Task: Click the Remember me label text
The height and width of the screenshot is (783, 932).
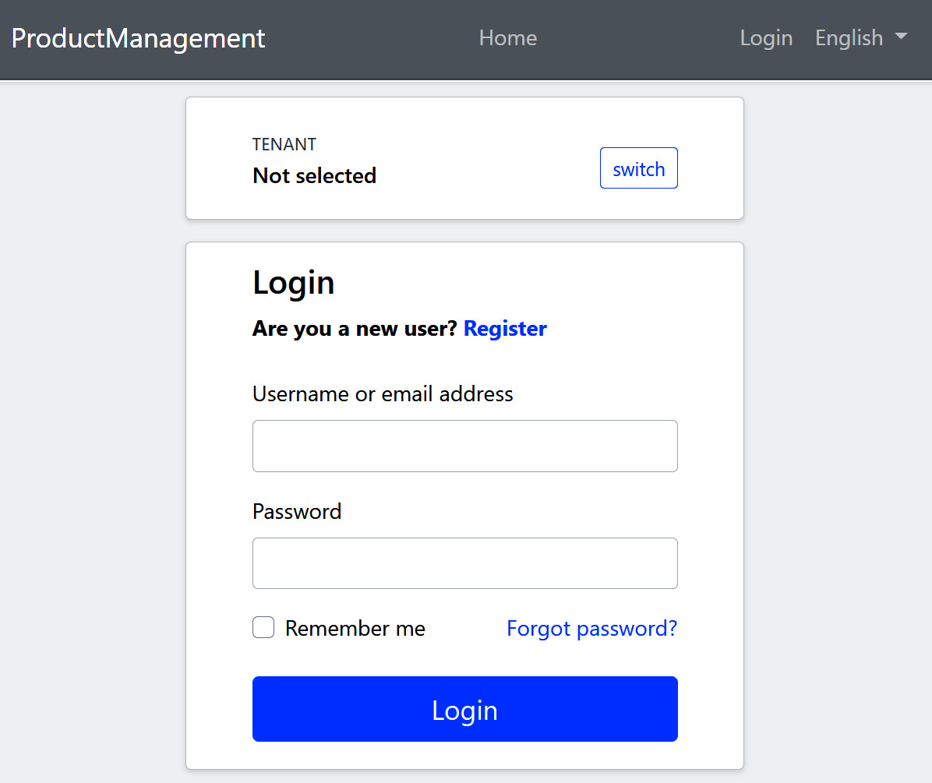Action: (355, 629)
